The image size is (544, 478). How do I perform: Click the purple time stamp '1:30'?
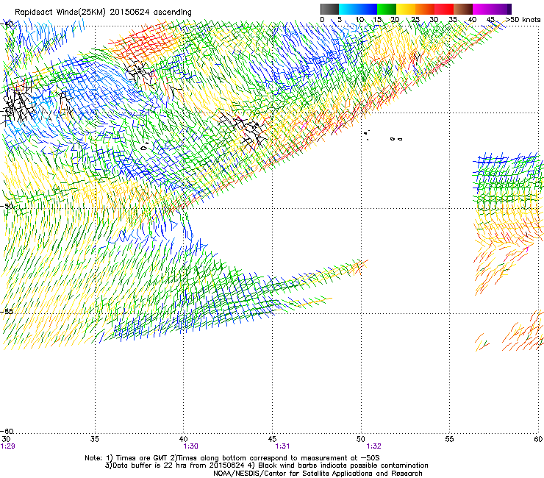pos(191,446)
